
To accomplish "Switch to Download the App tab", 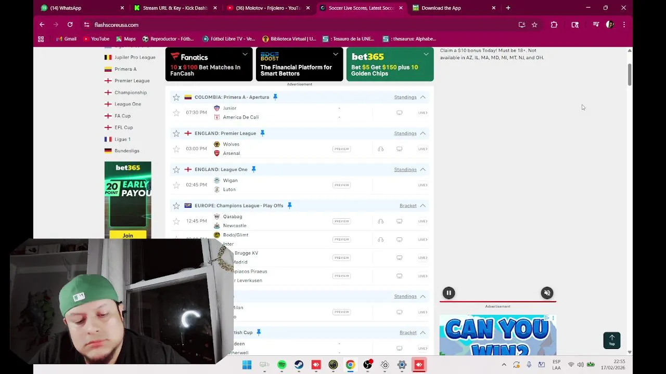I will [454, 8].
